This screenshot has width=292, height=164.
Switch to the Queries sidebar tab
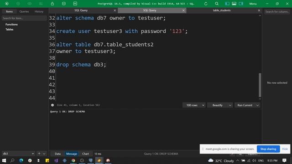[x=24, y=11]
